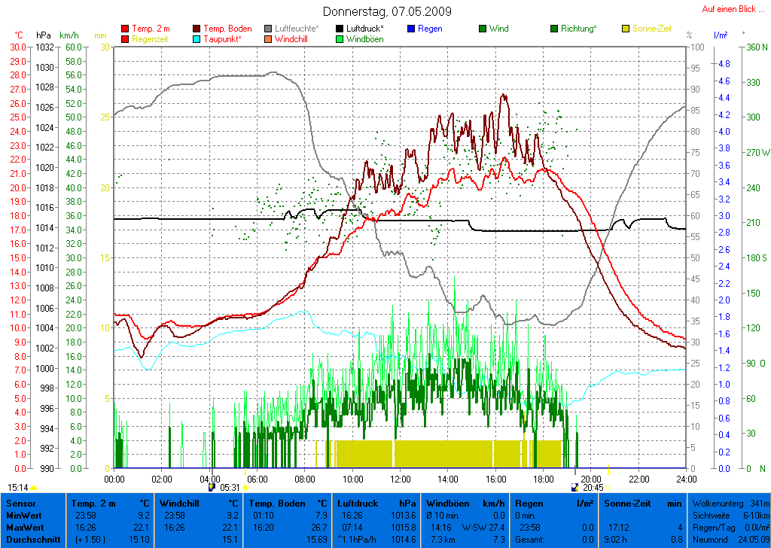The width and height of the screenshot is (771, 548).
Task: Open the 'Auf einen Blick ...' link
Action: tap(729, 9)
